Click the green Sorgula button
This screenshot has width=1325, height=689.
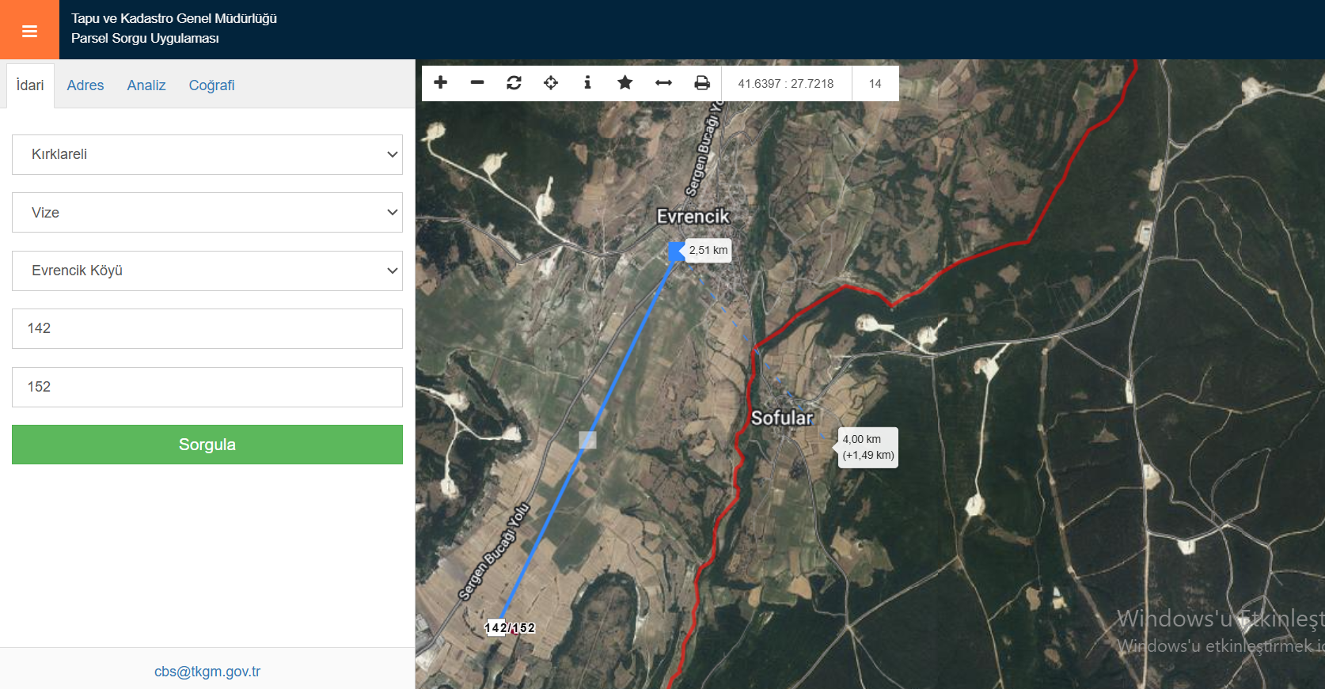pos(207,445)
